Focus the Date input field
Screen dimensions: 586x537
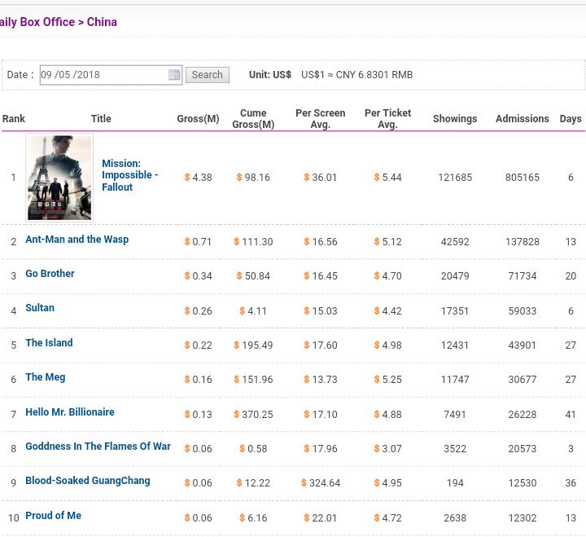(111, 75)
